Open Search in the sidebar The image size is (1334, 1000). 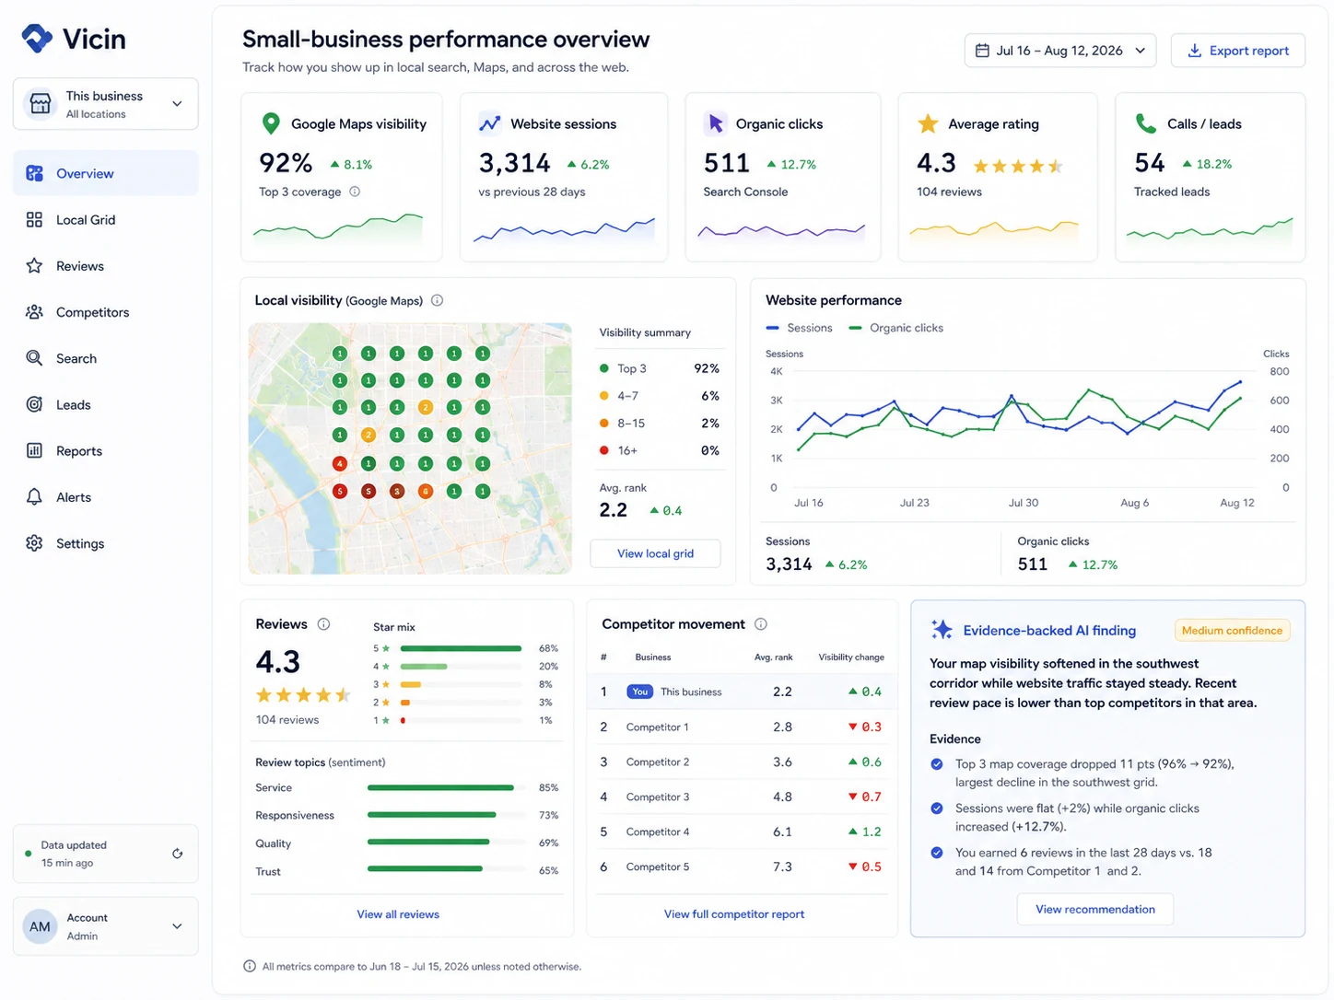tap(106, 358)
